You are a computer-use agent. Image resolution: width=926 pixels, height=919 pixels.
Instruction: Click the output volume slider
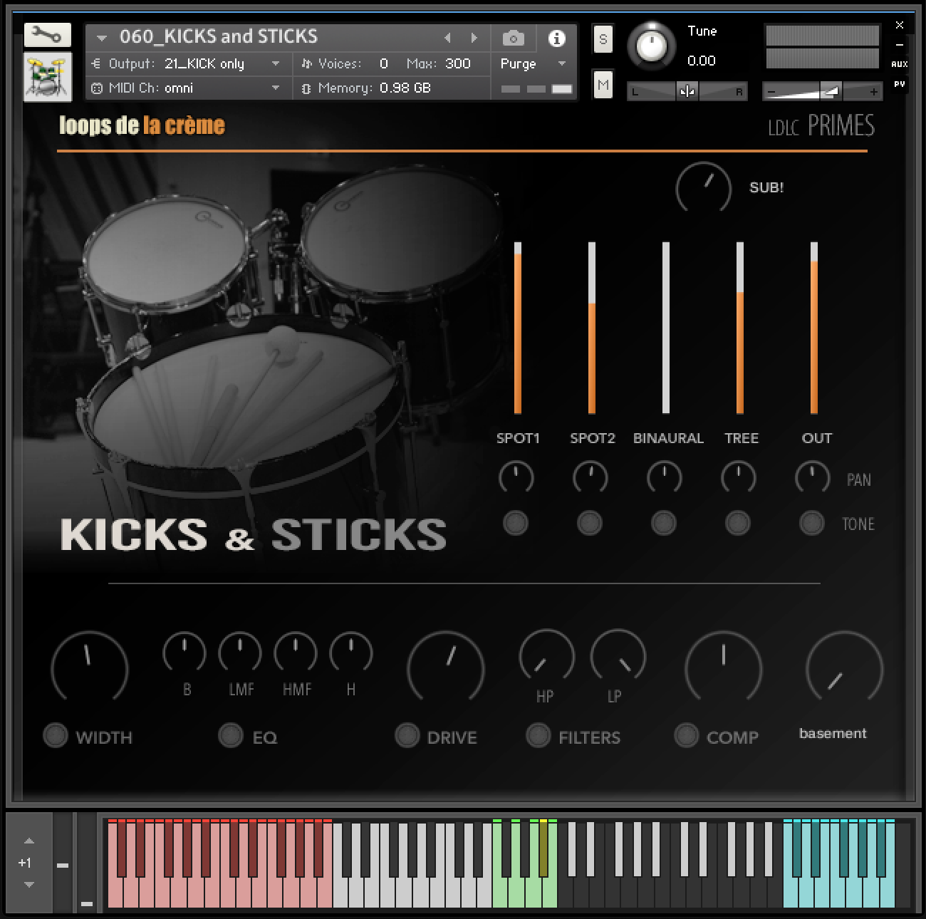[822, 91]
